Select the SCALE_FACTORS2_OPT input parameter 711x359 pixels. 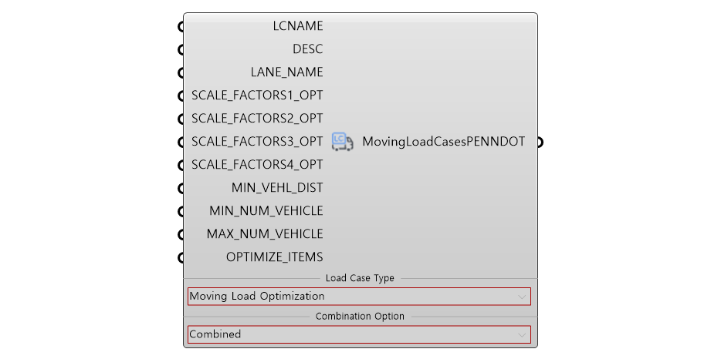(x=257, y=119)
